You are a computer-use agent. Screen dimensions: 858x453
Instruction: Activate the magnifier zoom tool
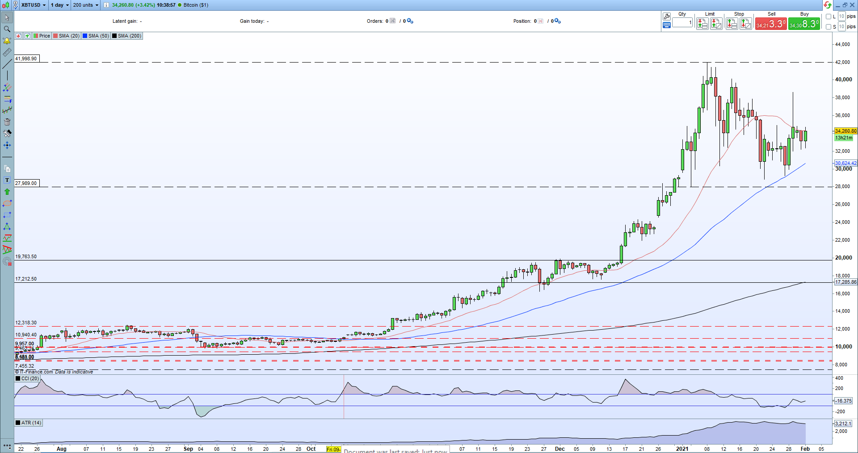click(x=7, y=29)
